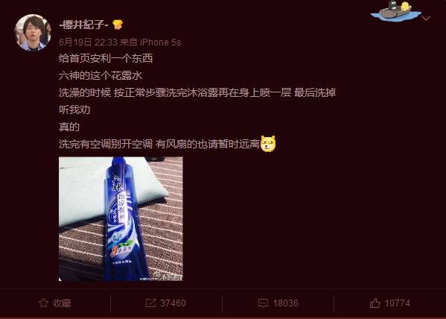Click the watermark on the photo corner

point(162,277)
